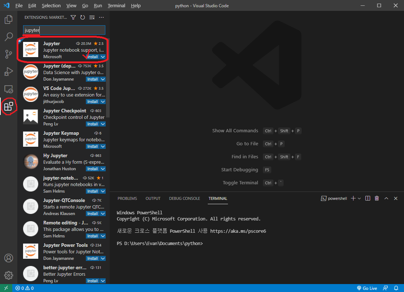Delete the terminal with trash icon
The image size is (404, 292).
tap(377, 198)
